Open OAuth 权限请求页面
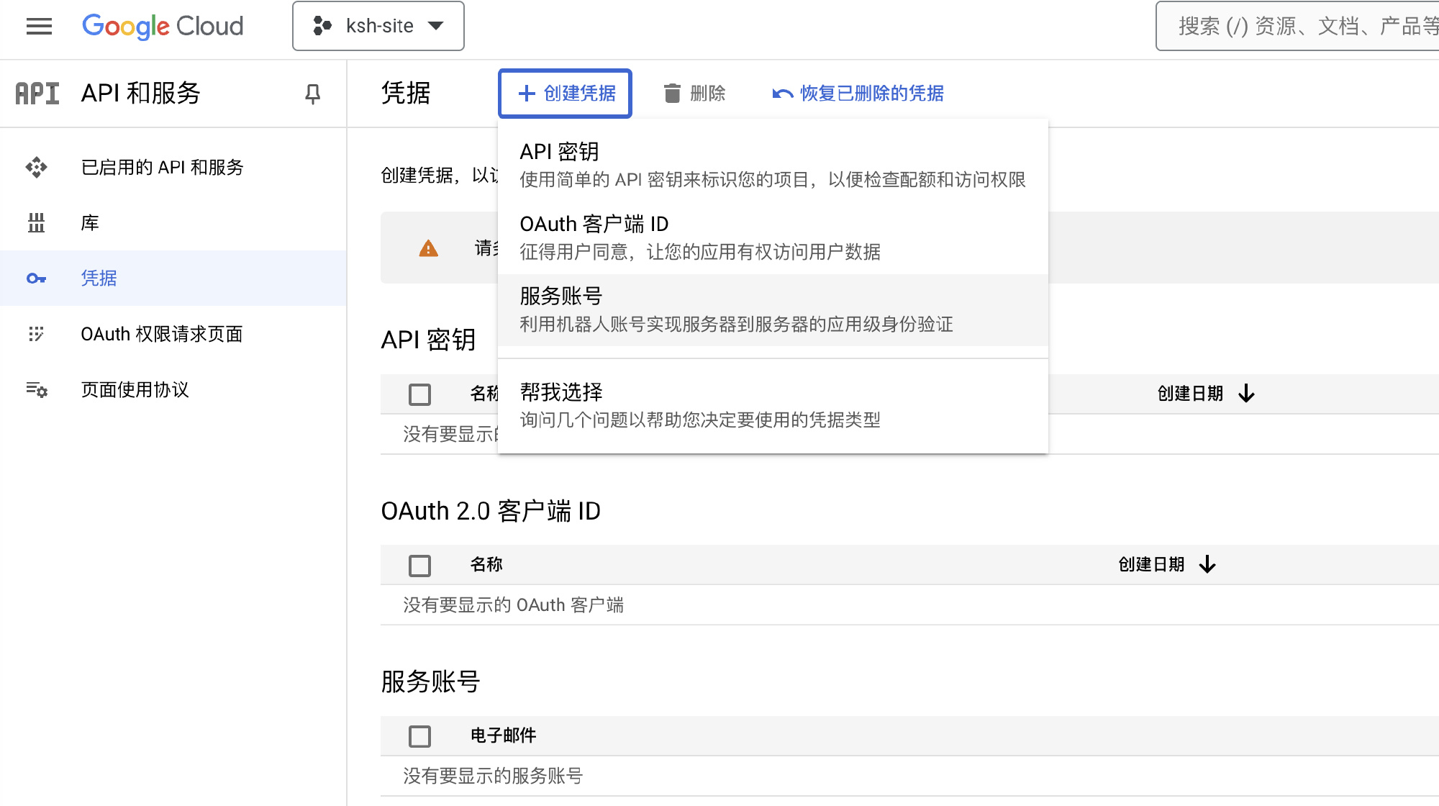The image size is (1439, 806). click(173, 334)
